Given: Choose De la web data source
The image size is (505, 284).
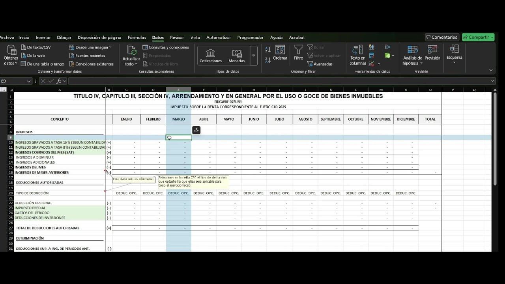Looking at the screenshot, I should pyautogui.click(x=33, y=56).
